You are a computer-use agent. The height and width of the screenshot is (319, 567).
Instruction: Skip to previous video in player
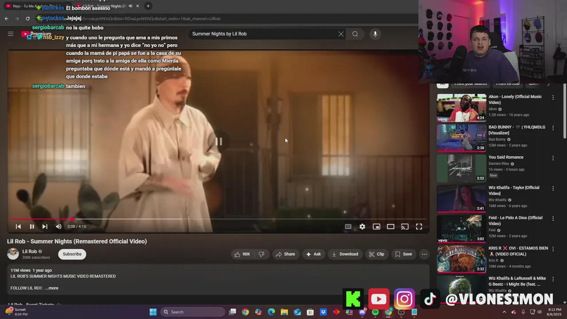[x=18, y=226]
